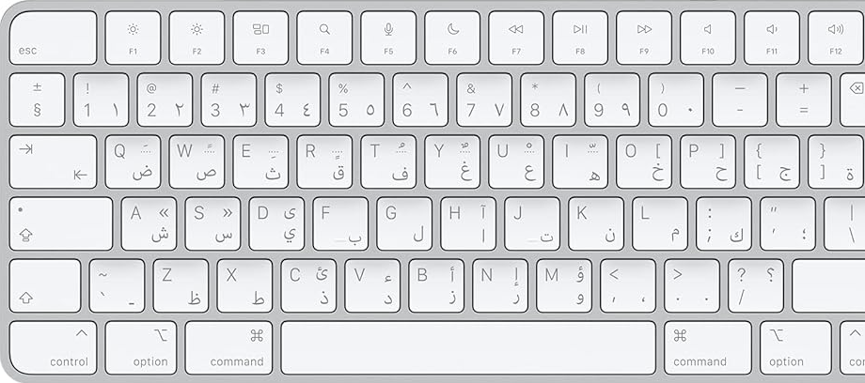Image resolution: width=865 pixels, height=383 pixels.
Task: Click the esc key
Action: (x=53, y=38)
